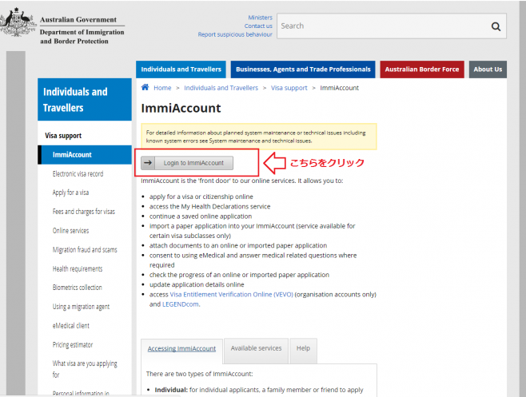Select Apply for a visa sidebar item
526x397 pixels.
point(70,193)
